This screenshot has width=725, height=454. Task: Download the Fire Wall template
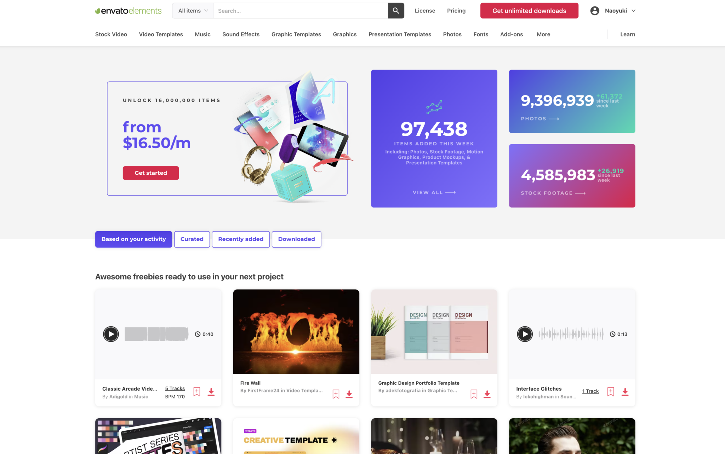click(349, 394)
